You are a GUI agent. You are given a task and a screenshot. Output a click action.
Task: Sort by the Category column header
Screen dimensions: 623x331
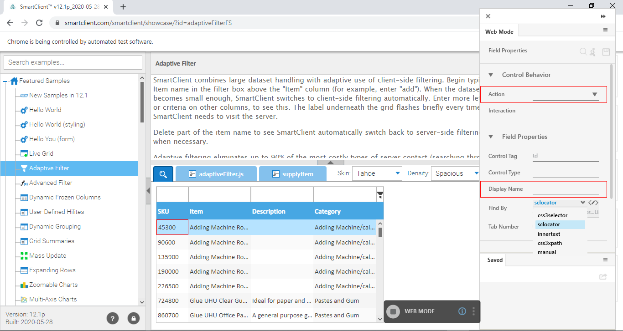coord(345,211)
